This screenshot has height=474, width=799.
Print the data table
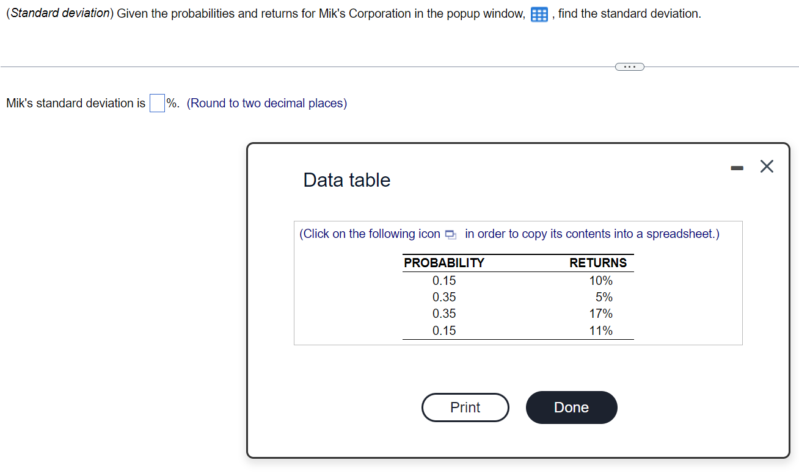point(465,408)
